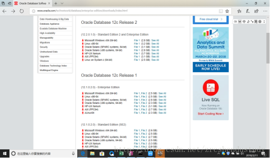Screen dimensions: 270x158
Task: Open Security sidebar item
Action: point(44,47)
